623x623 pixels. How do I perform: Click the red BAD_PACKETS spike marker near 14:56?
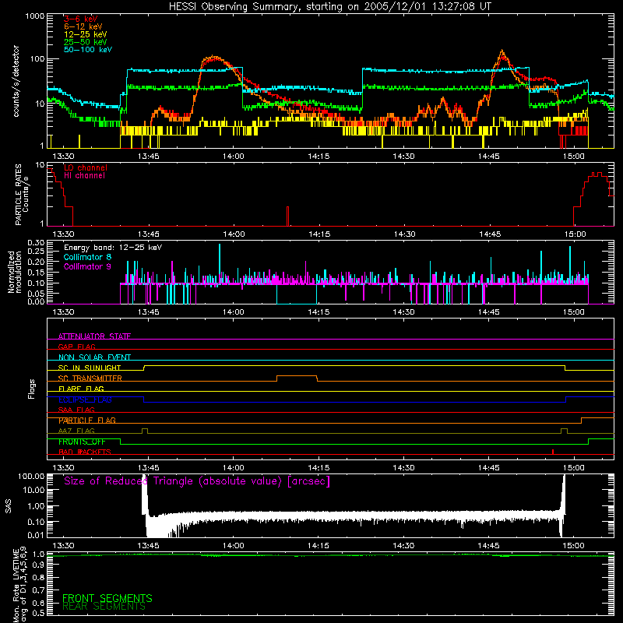point(553,452)
